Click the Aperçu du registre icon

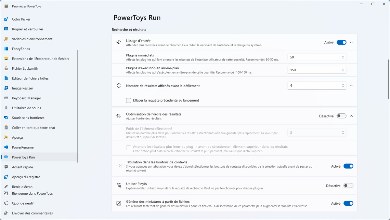[x=6, y=177]
